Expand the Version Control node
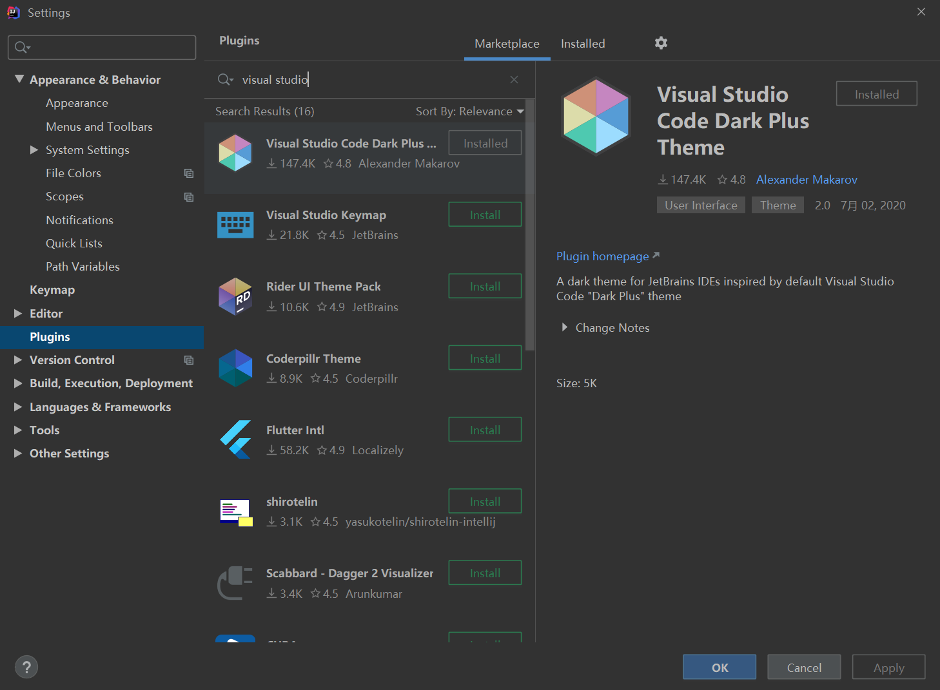Image resolution: width=940 pixels, height=690 pixels. [18, 359]
